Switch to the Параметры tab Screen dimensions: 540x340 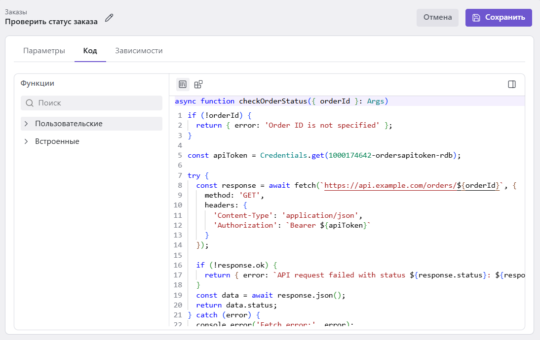(44, 51)
